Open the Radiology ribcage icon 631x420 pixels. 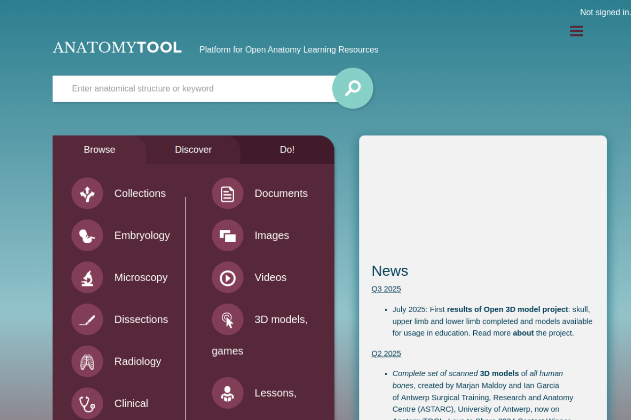tap(87, 361)
